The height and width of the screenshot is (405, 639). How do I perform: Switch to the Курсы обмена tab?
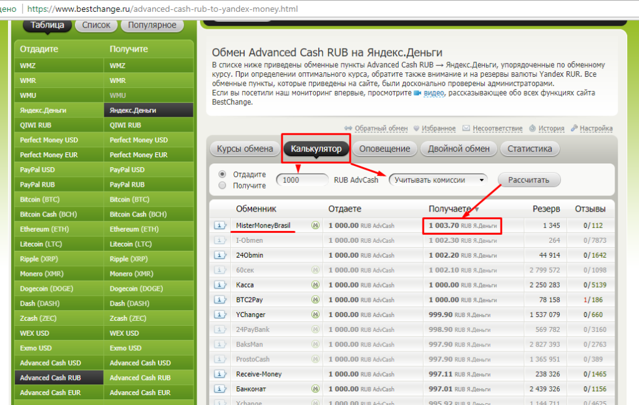click(x=245, y=149)
